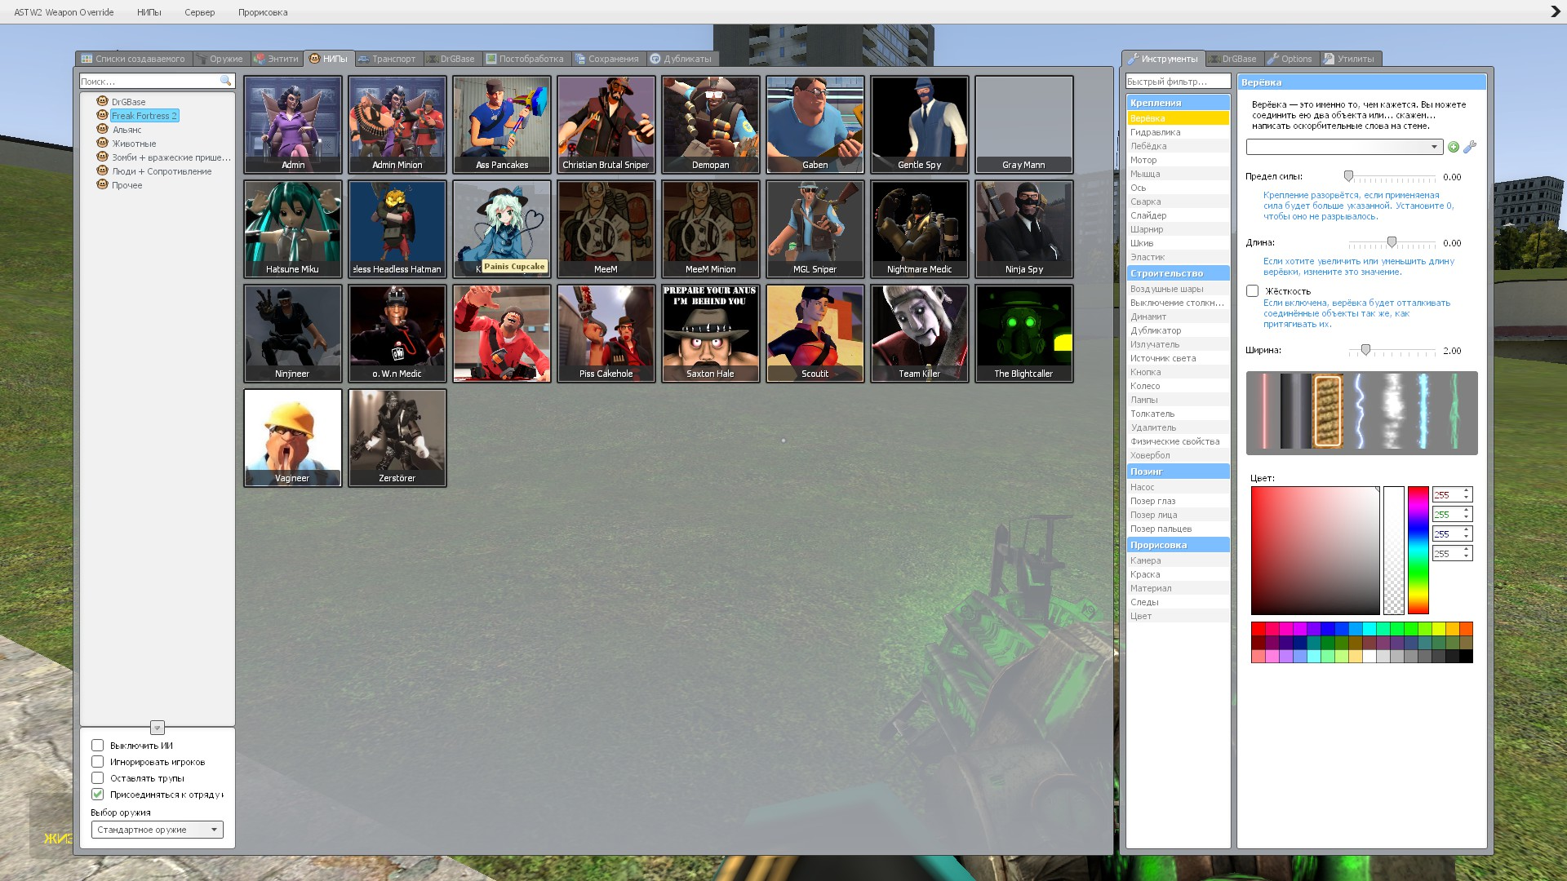This screenshot has width=1567, height=881.
Task: Click the Saxton Hale NPC spawn icon
Action: [x=710, y=332]
